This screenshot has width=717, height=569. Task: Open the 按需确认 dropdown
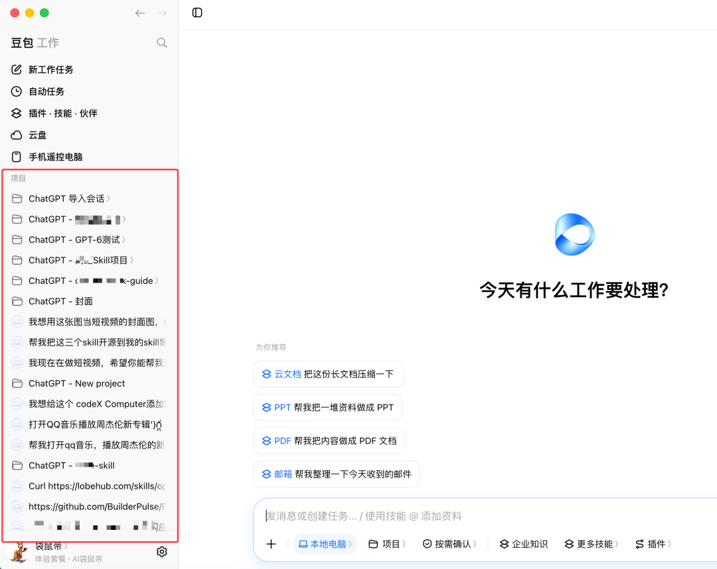coord(449,544)
